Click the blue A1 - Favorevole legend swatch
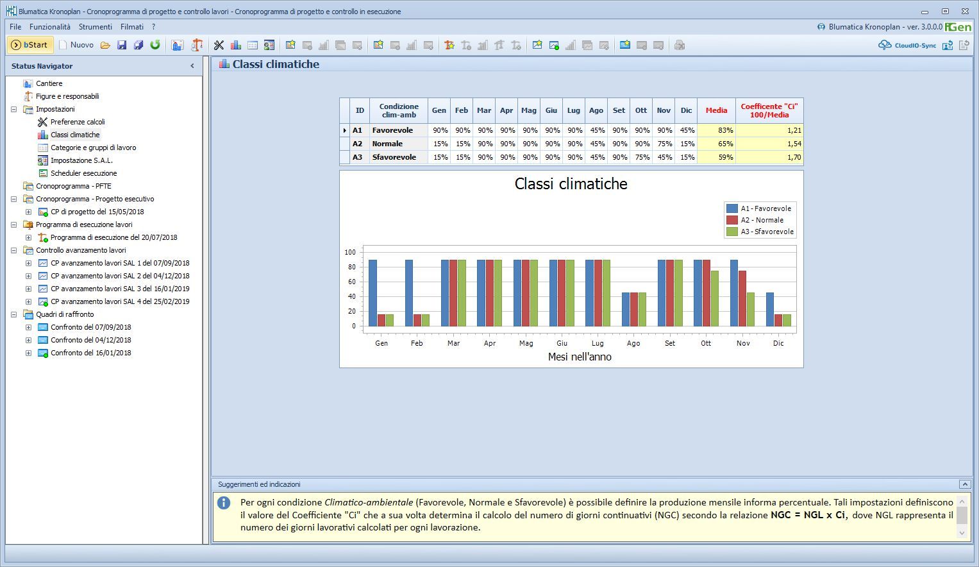Screen dimensions: 979x567 (x=732, y=208)
